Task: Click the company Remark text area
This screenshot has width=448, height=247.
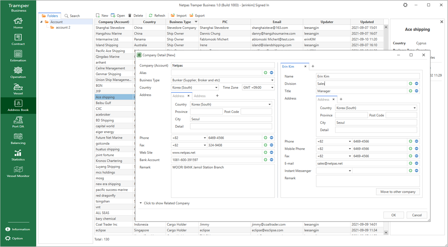Action: 223,181
